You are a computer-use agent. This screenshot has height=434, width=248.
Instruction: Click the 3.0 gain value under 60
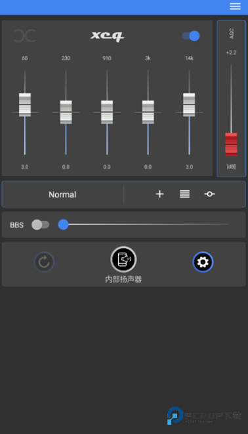tap(25, 167)
